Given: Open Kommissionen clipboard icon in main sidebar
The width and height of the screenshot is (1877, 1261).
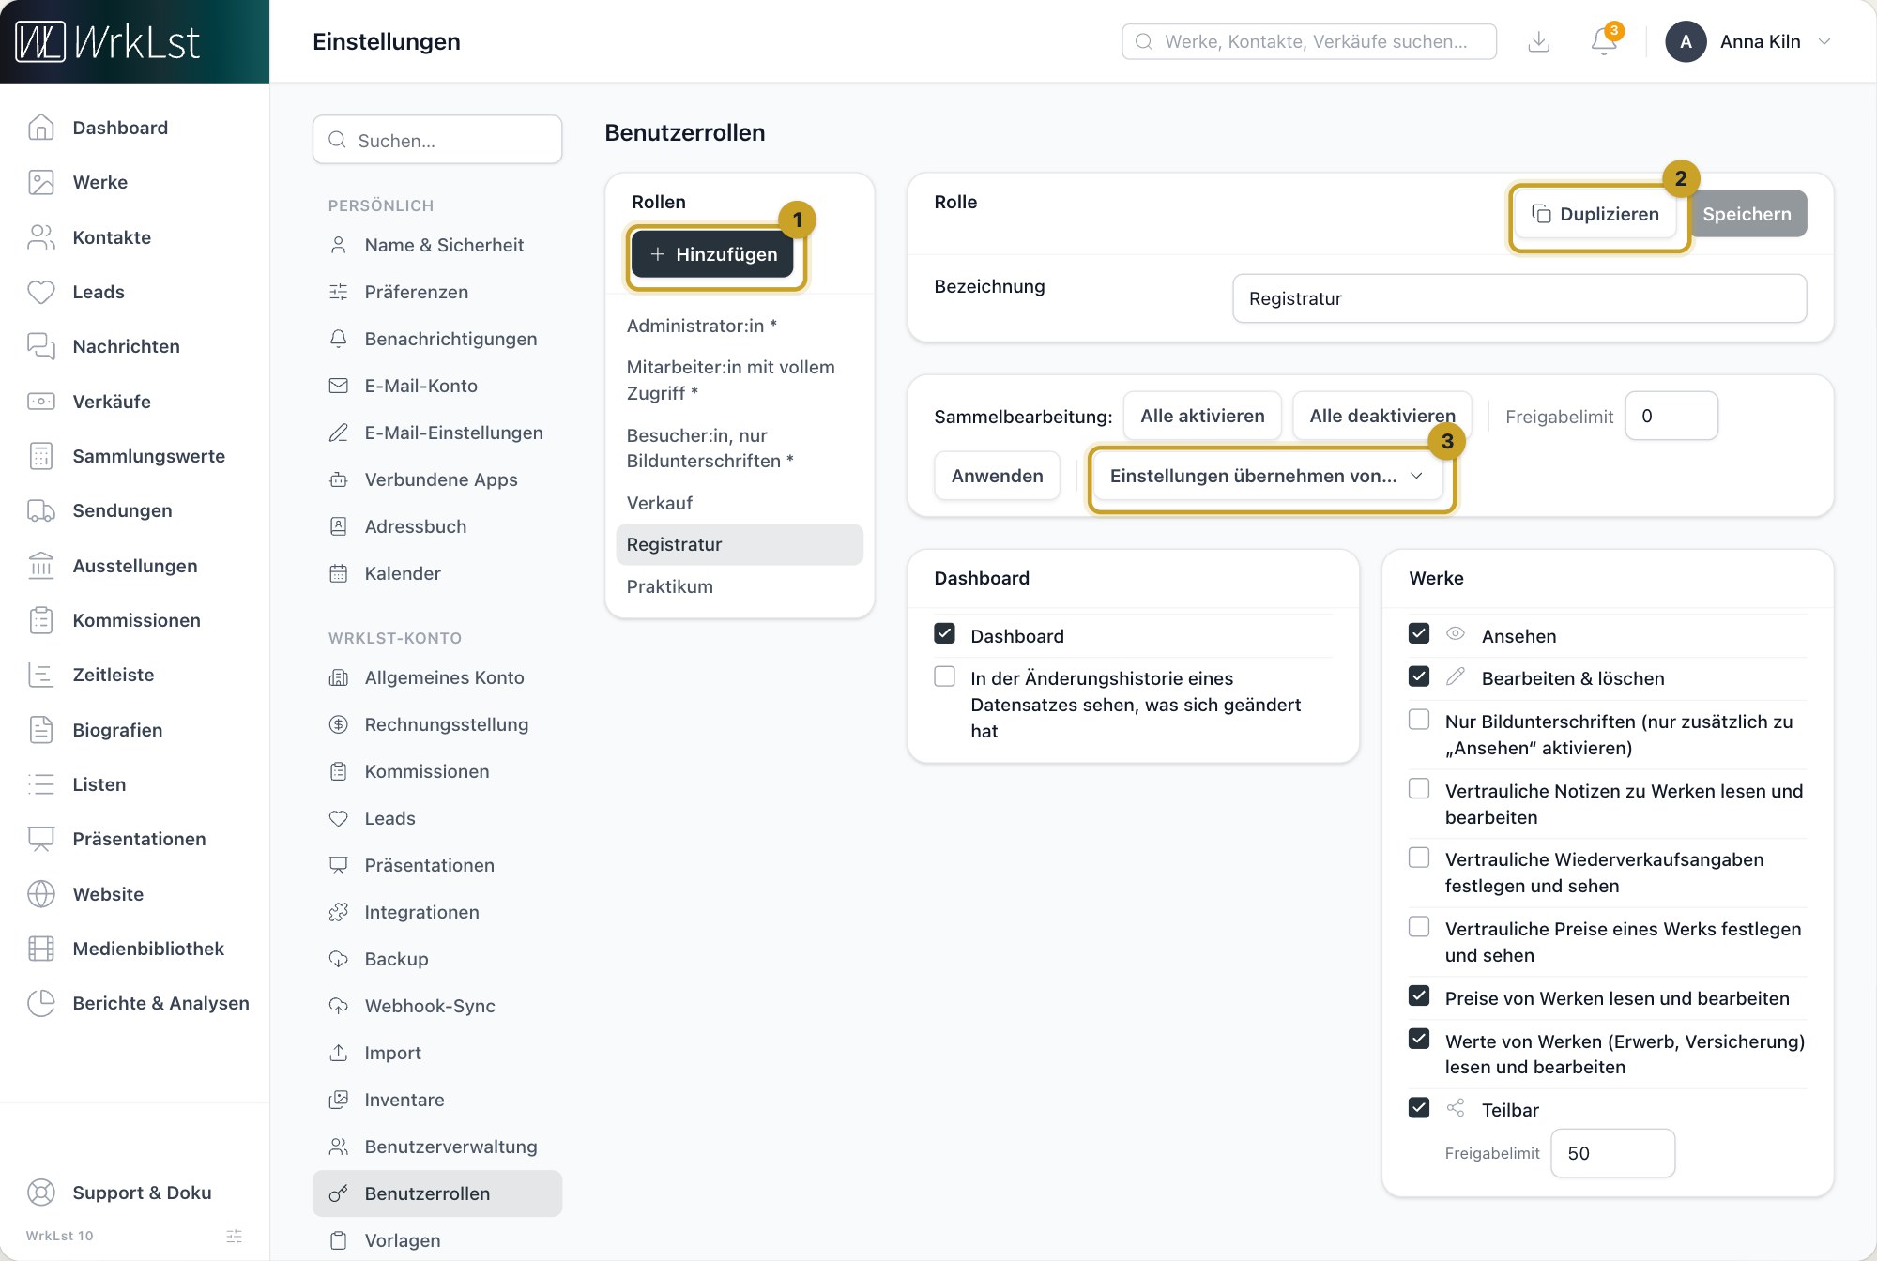Looking at the screenshot, I should tap(41, 620).
